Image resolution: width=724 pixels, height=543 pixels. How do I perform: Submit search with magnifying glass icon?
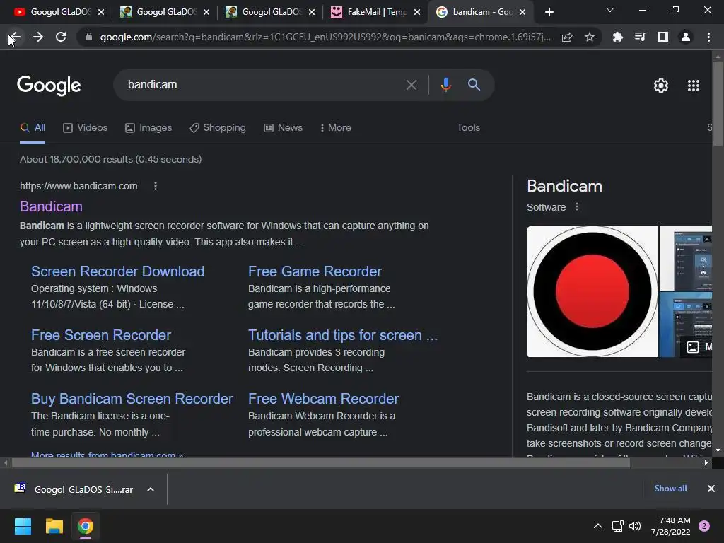point(474,85)
